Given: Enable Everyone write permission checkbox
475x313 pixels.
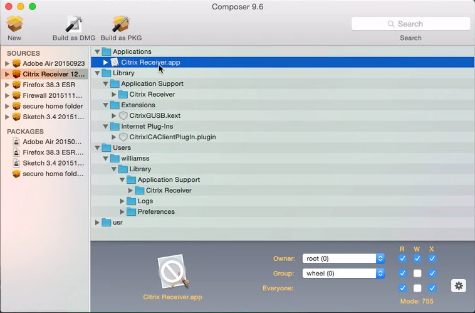Looking at the screenshot, I should coord(417,288).
